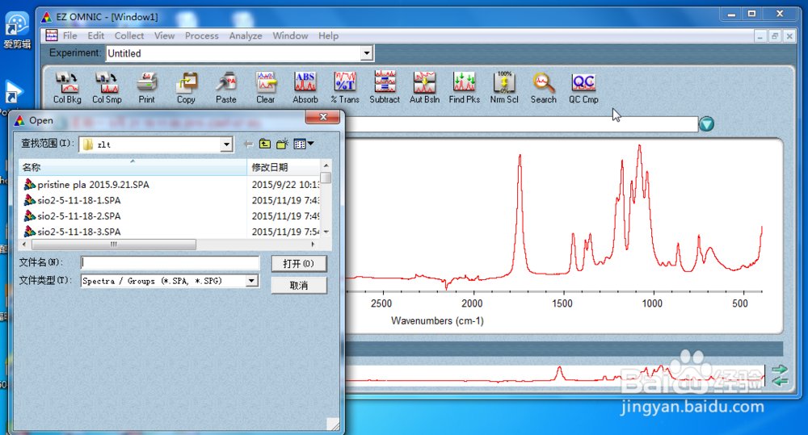Click the Subtract toolbar icon
The image size is (808, 435).
tap(385, 87)
